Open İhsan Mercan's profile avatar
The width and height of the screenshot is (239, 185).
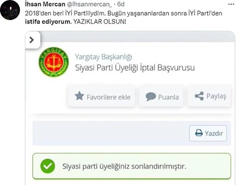10,10
